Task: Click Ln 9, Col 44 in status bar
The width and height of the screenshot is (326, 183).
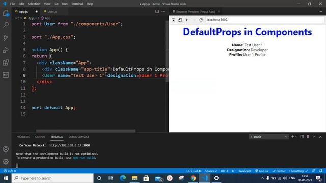Action: click(x=194, y=171)
